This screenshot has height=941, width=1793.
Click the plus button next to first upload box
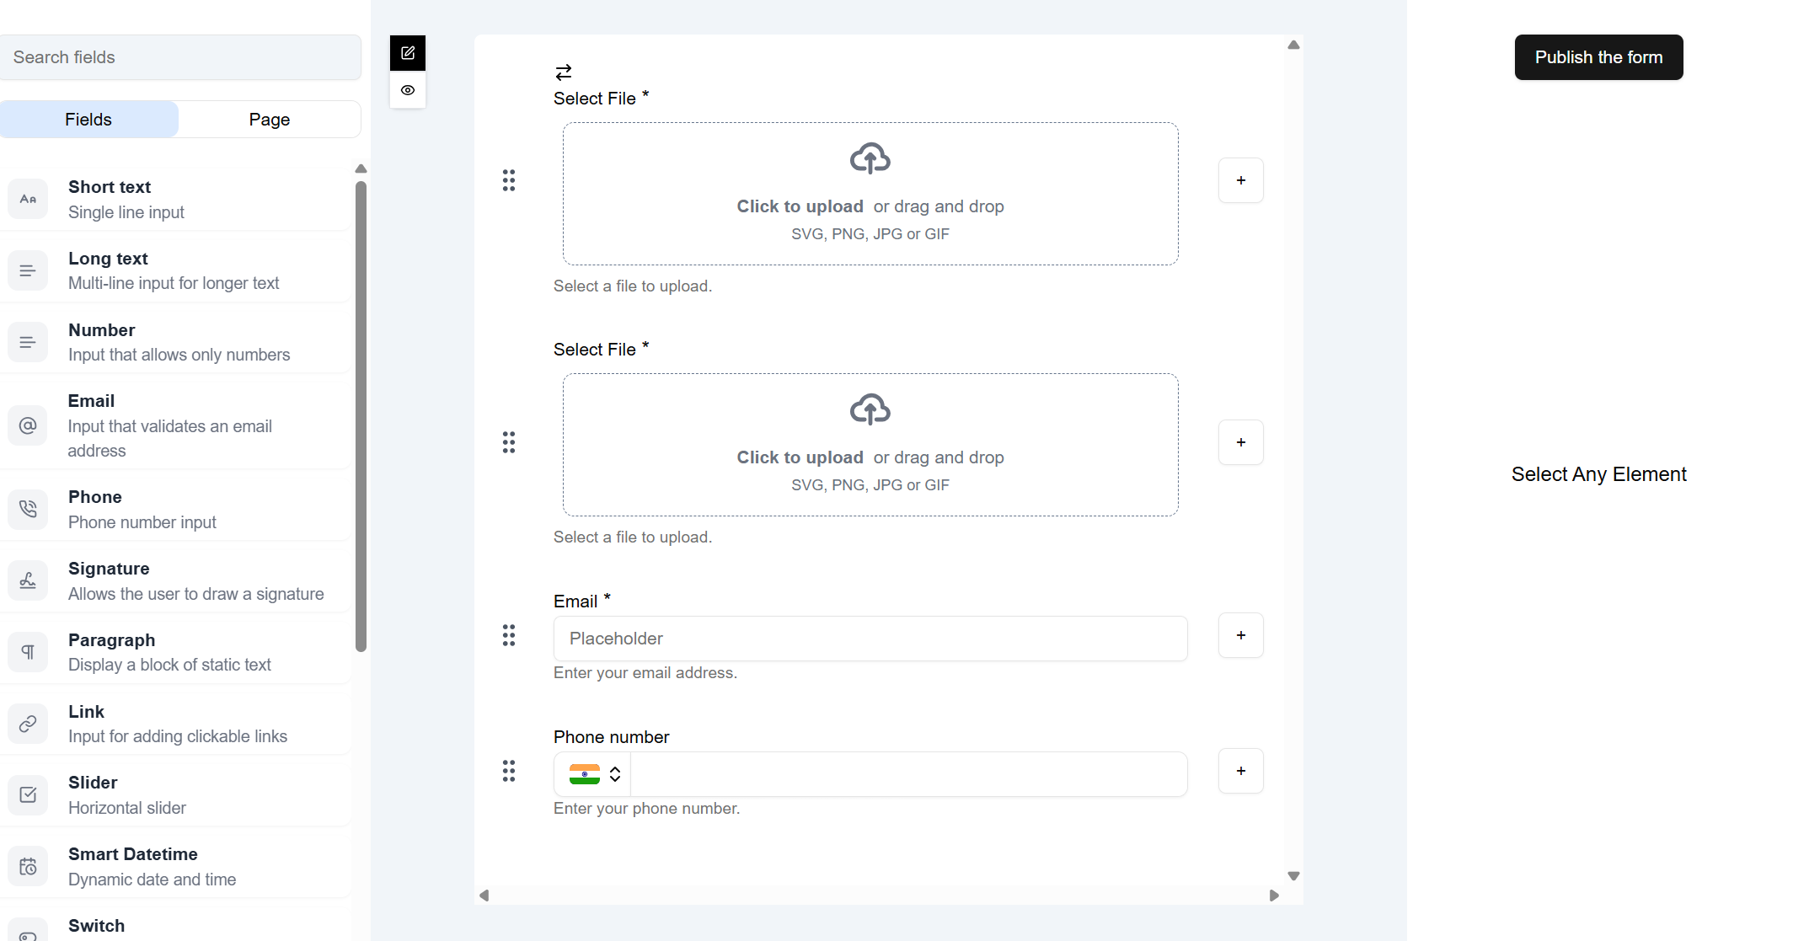point(1240,180)
